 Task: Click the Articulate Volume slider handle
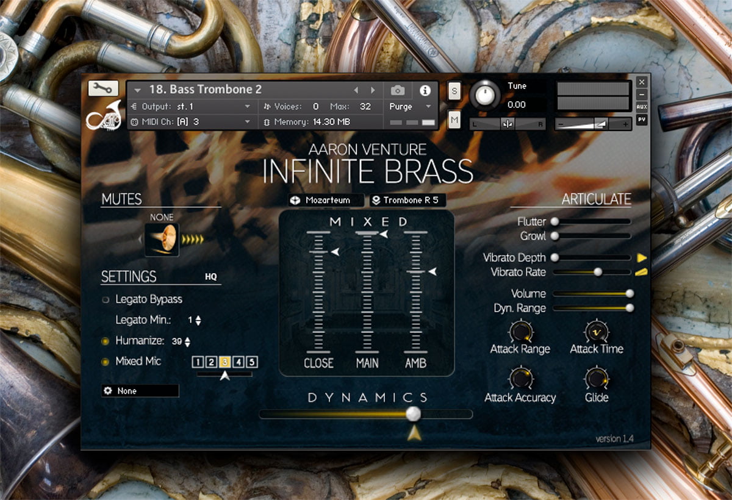coord(630,293)
